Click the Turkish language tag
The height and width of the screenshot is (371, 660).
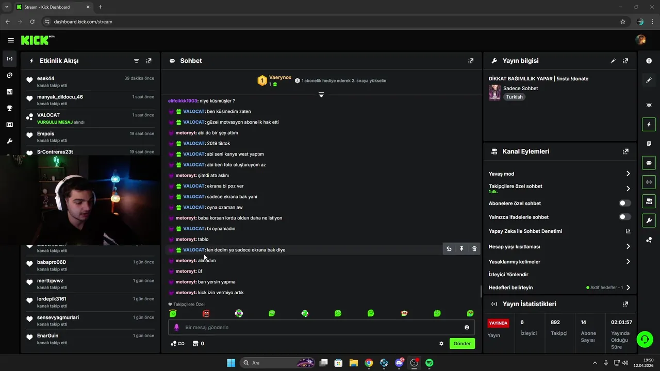click(514, 97)
